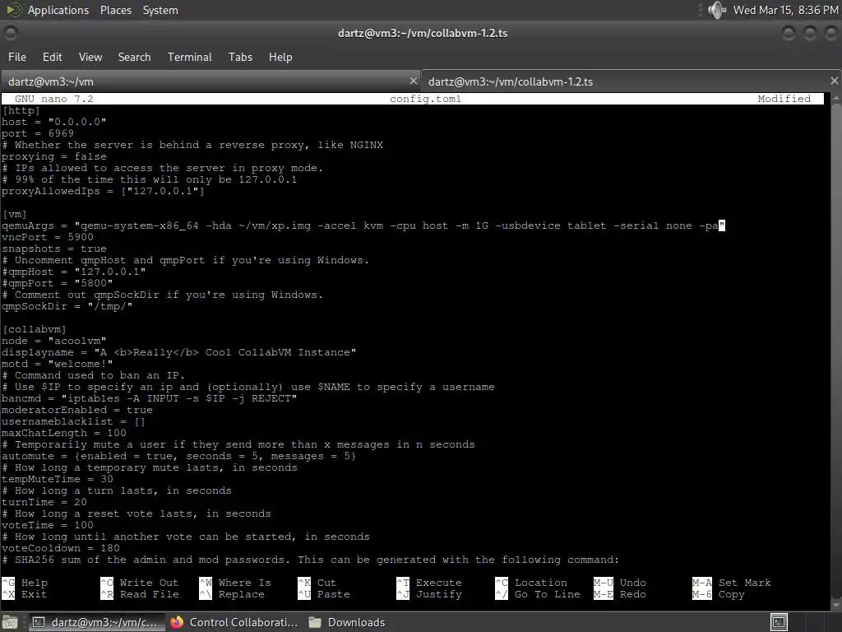Image resolution: width=842 pixels, height=632 pixels.
Task: Click the "Where Is" nano shortcut label
Action: coord(245,583)
